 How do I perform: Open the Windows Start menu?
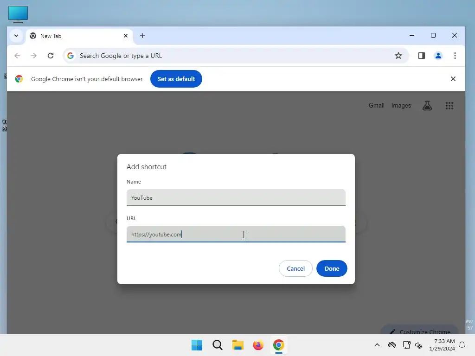[197, 345]
